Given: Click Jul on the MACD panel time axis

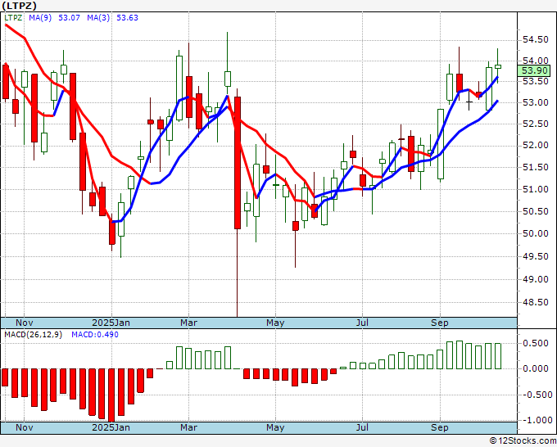Looking at the screenshot, I should [362, 427].
